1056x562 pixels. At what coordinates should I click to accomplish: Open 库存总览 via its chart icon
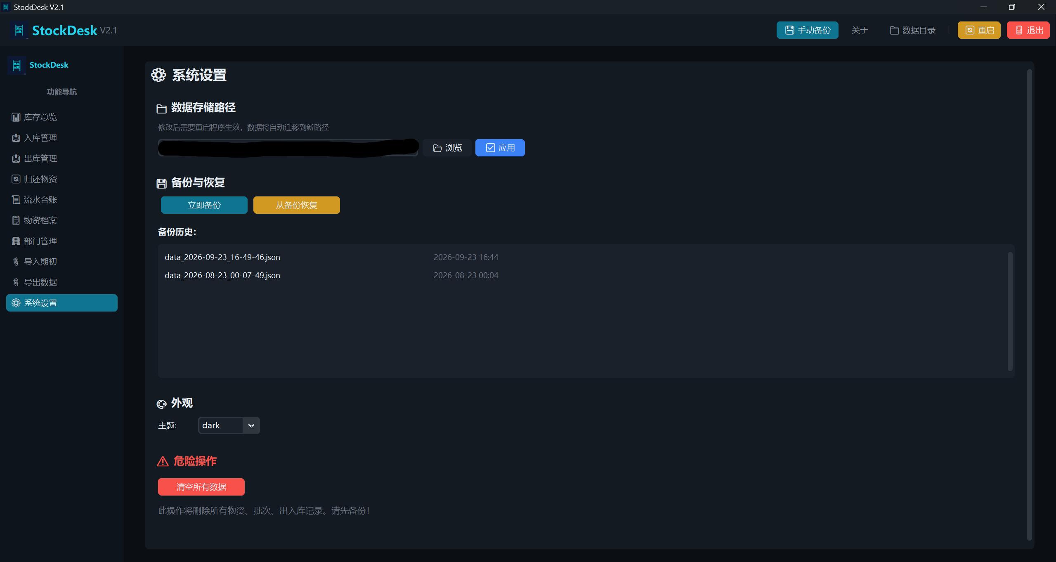coord(16,117)
